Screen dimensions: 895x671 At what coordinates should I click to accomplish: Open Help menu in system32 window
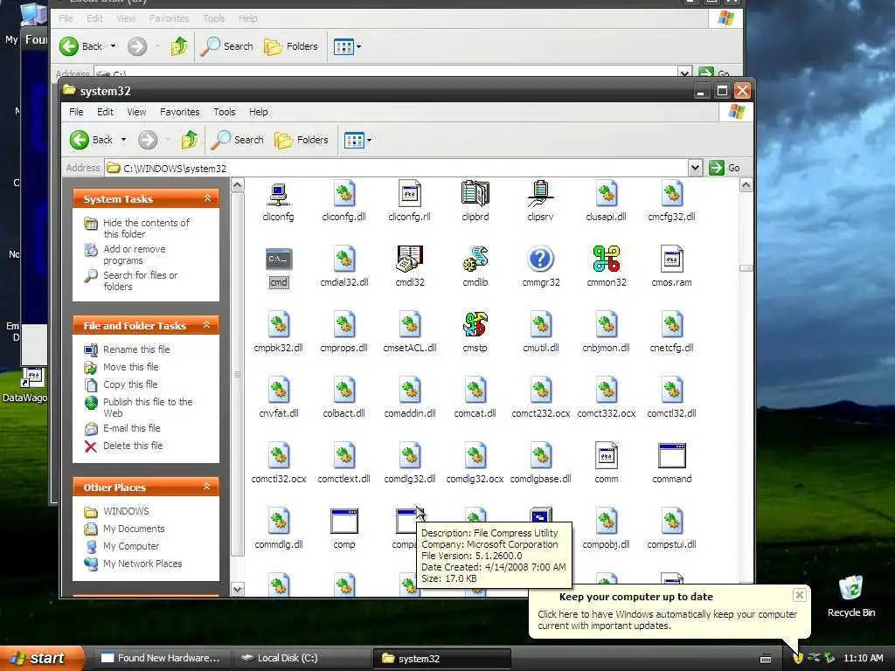tap(259, 112)
